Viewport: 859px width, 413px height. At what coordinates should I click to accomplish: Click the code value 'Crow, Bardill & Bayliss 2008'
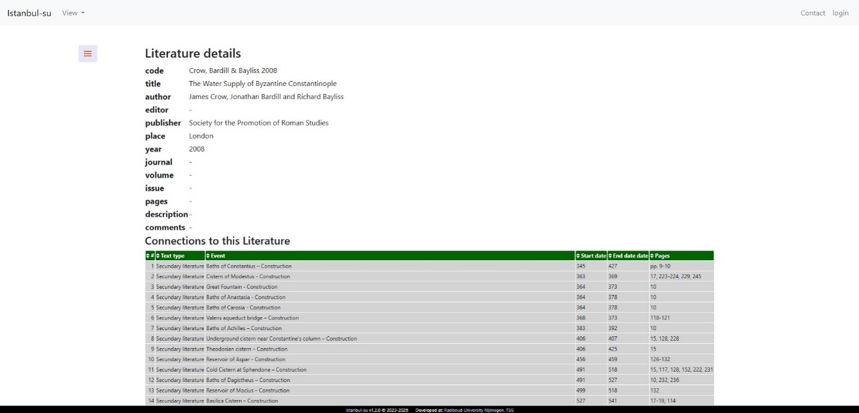[233, 71]
